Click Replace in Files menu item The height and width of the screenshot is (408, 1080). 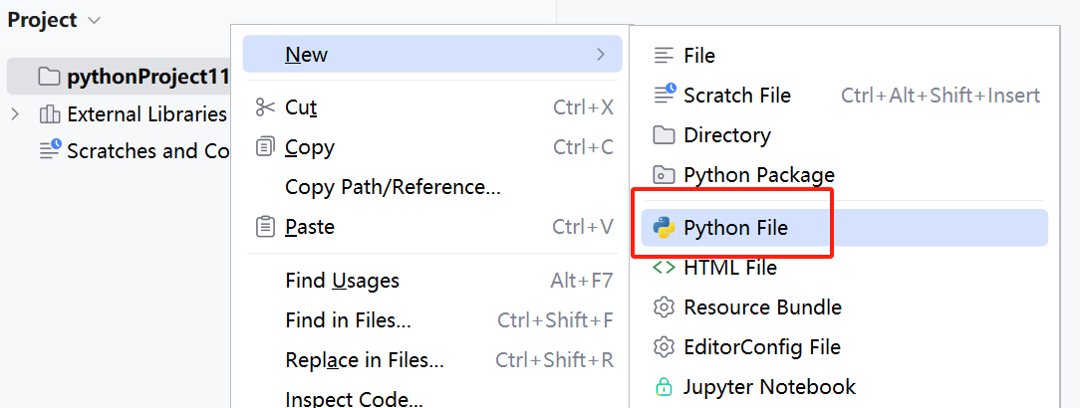364,360
